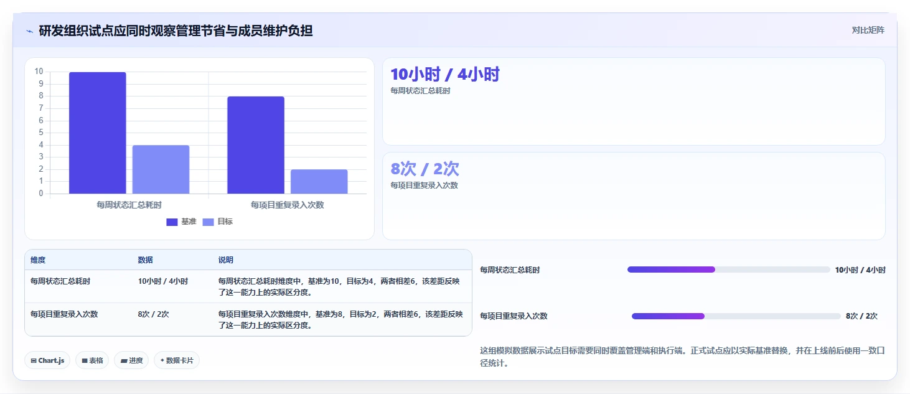Click the 目标 bar for 每项目重复录入次数
This screenshot has width=910, height=394.
(x=319, y=181)
